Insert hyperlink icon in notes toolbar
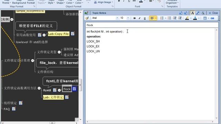Viewport: 221px width, 124px height. (x=212, y=18)
